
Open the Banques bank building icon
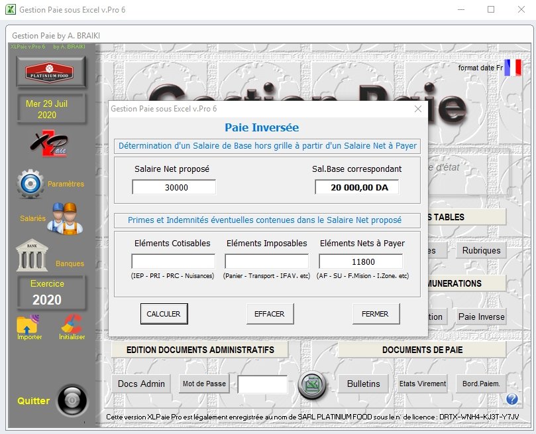pyautogui.click(x=32, y=255)
